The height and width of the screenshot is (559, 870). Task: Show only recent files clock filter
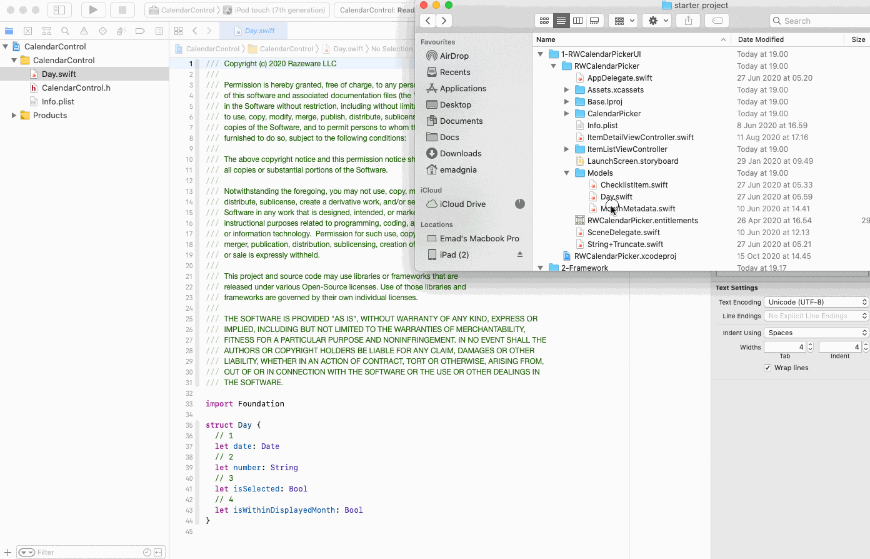click(147, 552)
